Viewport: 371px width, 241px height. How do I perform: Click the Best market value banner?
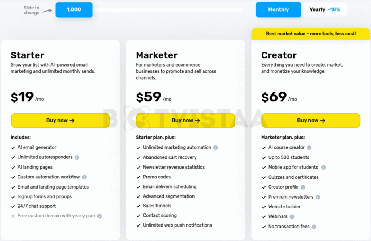coord(311,34)
